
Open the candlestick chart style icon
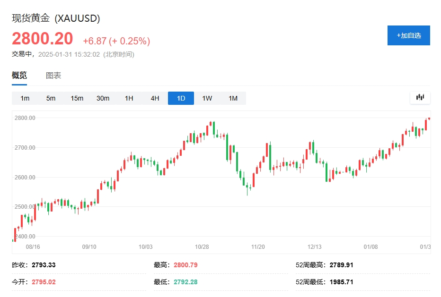419,98
